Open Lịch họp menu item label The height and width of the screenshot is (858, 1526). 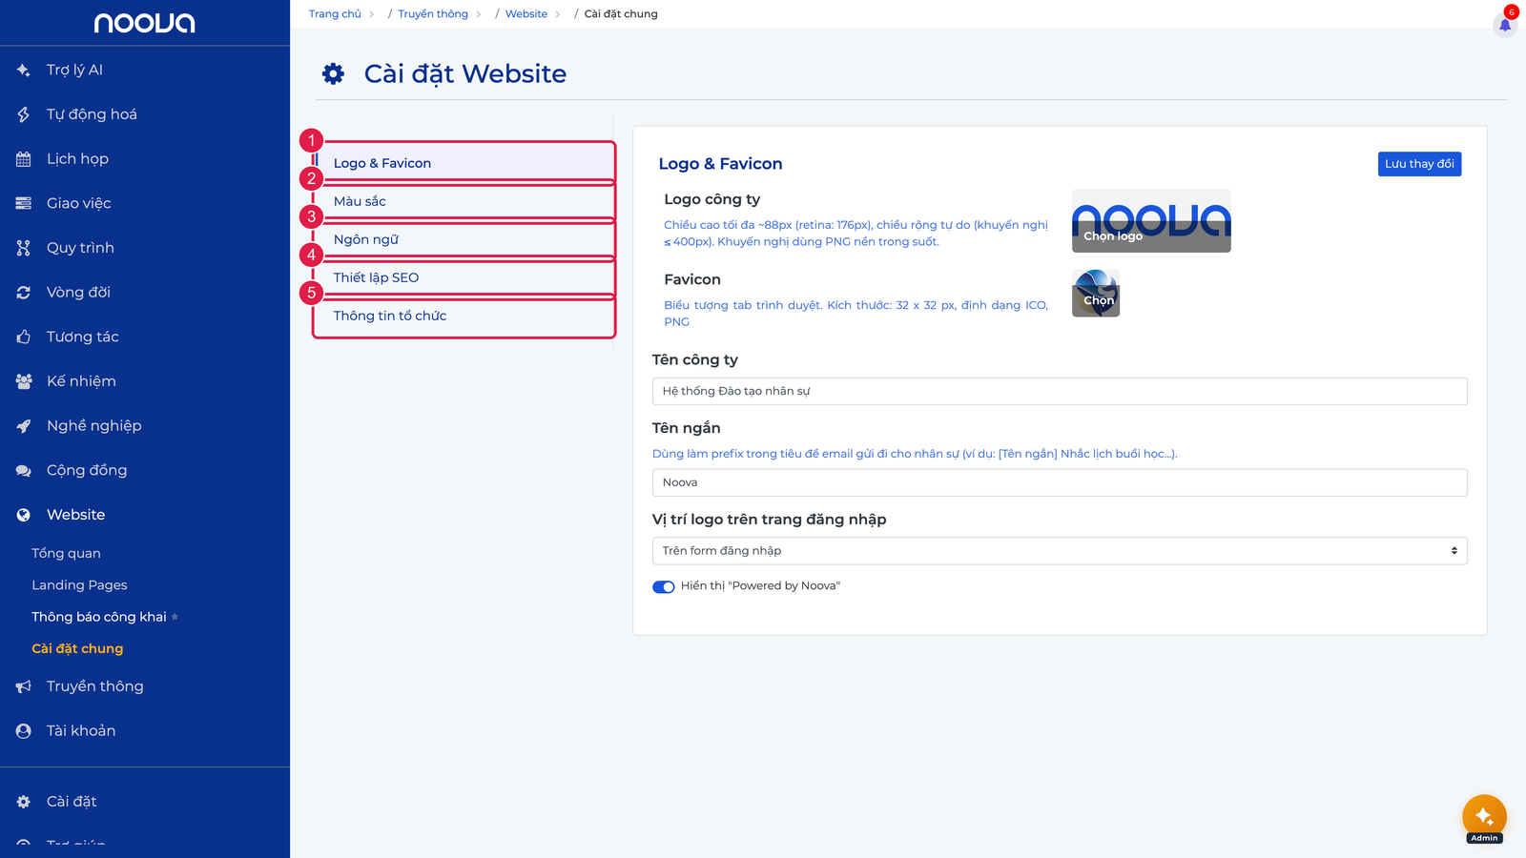pos(77,159)
